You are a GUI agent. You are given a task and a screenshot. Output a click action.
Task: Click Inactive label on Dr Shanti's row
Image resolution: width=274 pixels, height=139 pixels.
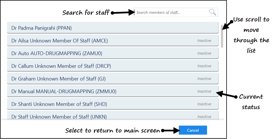click(204, 104)
